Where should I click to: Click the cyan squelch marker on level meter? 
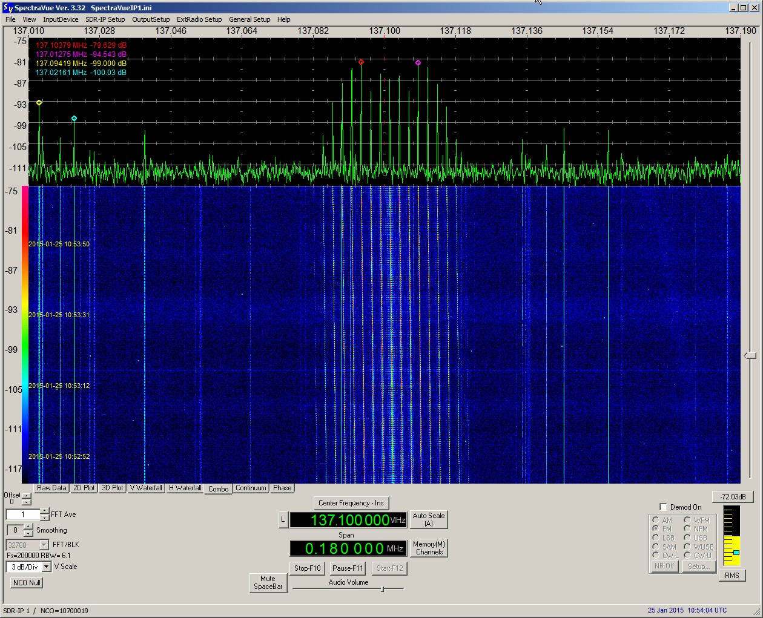(x=736, y=553)
